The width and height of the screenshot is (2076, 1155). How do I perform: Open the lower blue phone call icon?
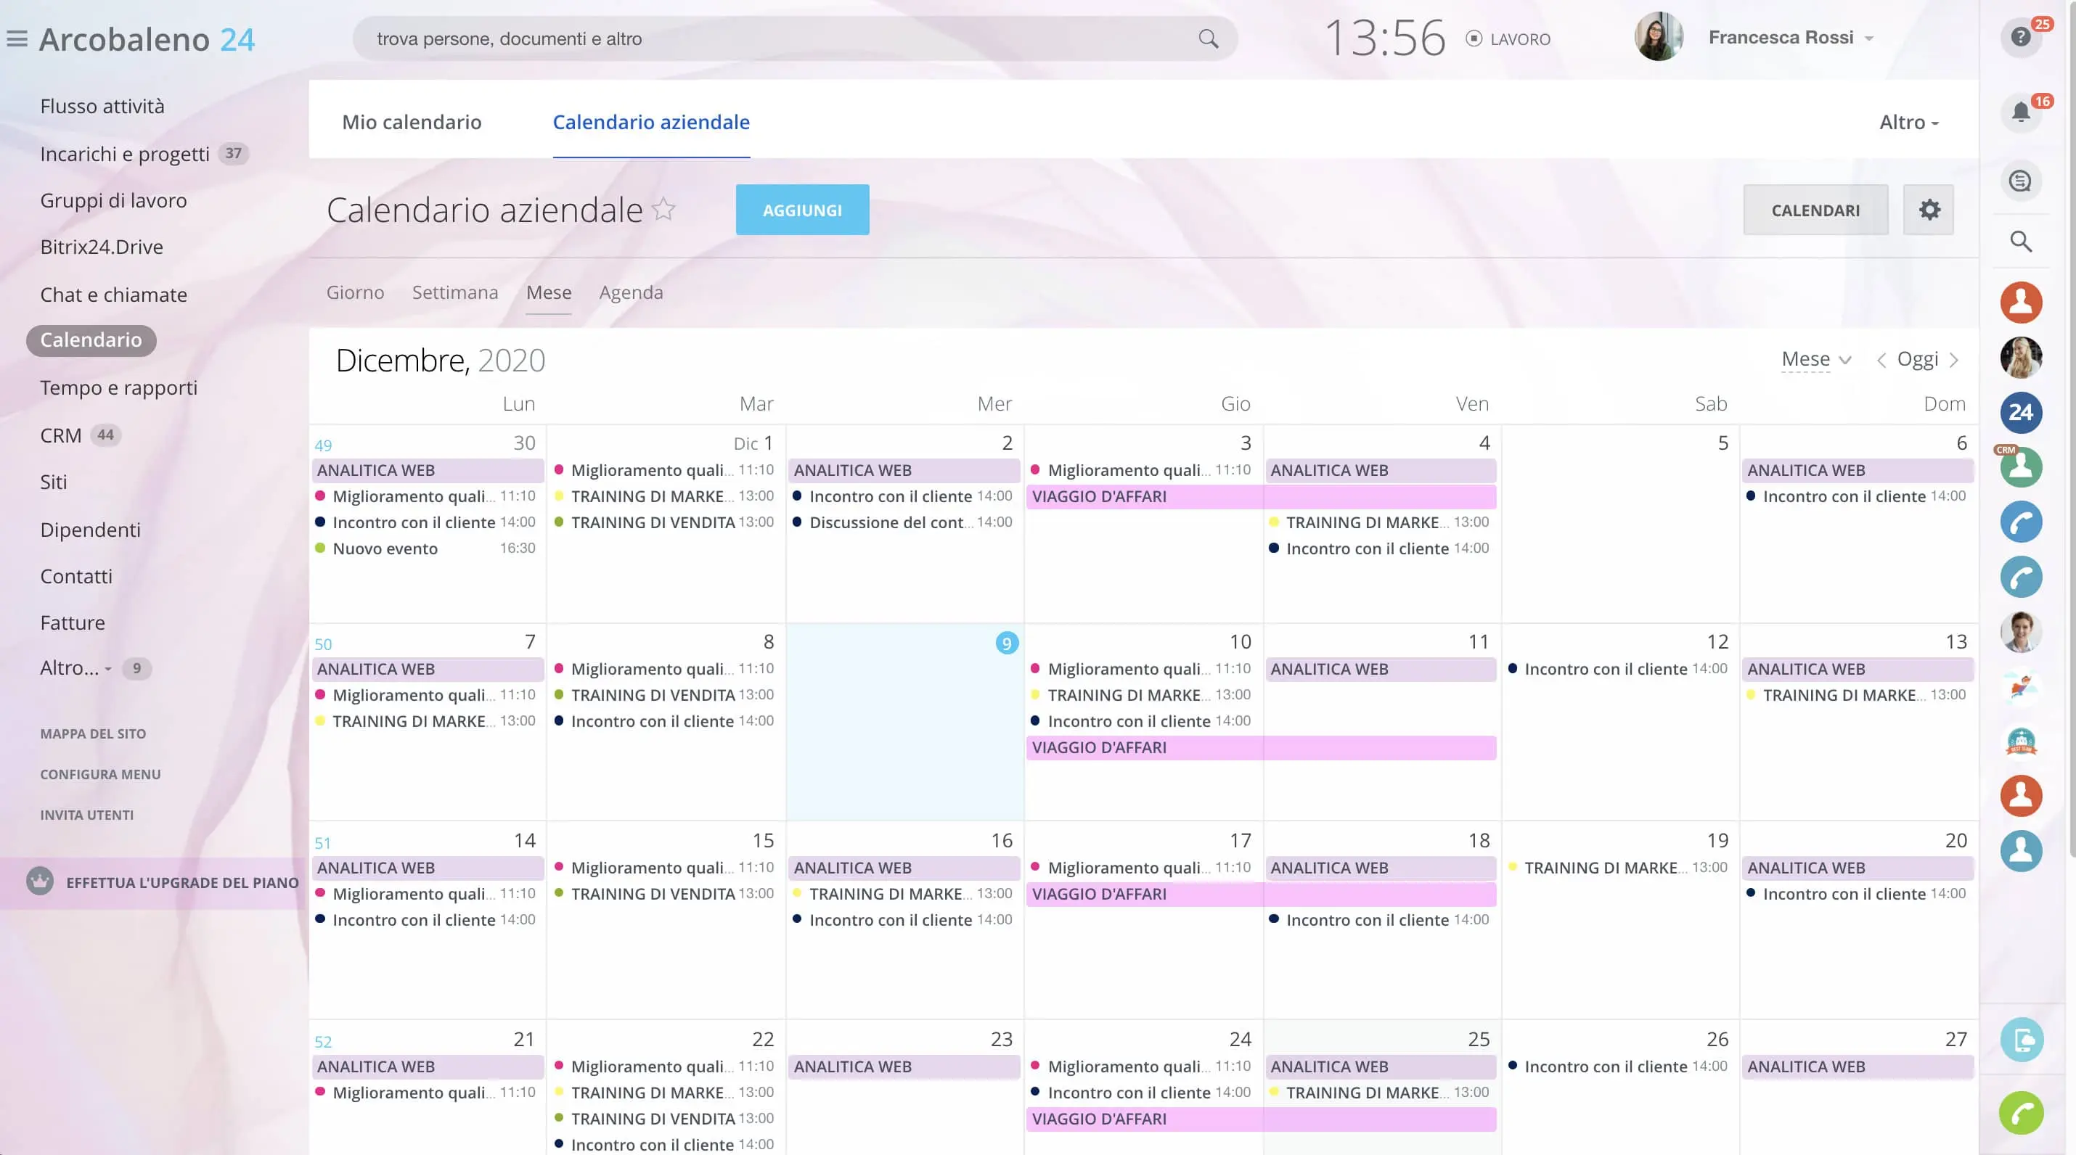pos(2020,577)
